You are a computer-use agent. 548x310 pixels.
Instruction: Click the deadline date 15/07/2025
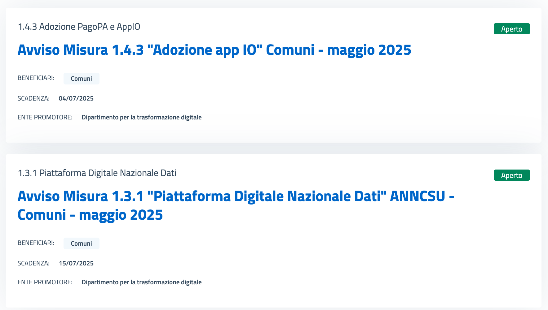pyautogui.click(x=76, y=263)
